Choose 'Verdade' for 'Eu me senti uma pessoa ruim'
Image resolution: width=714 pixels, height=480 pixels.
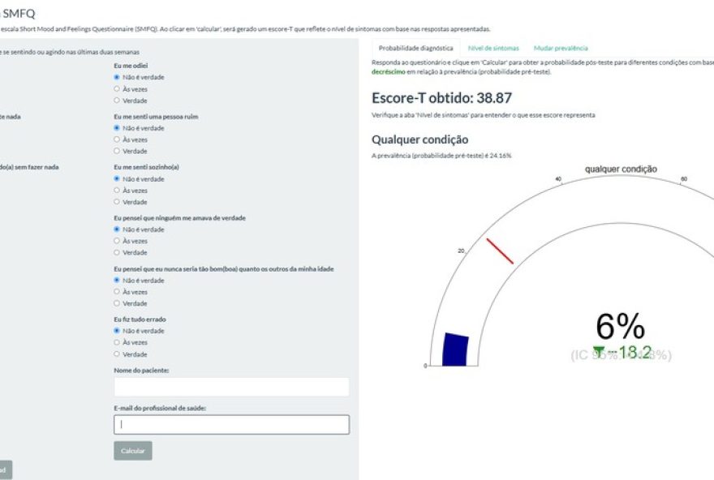tap(118, 150)
